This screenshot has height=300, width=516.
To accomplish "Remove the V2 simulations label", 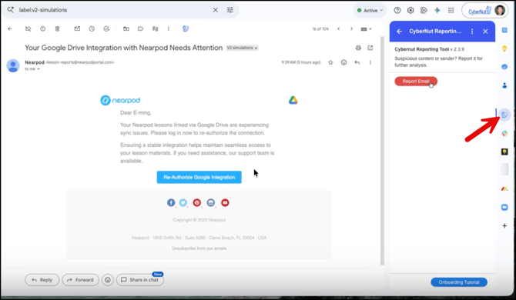I will click(x=256, y=48).
